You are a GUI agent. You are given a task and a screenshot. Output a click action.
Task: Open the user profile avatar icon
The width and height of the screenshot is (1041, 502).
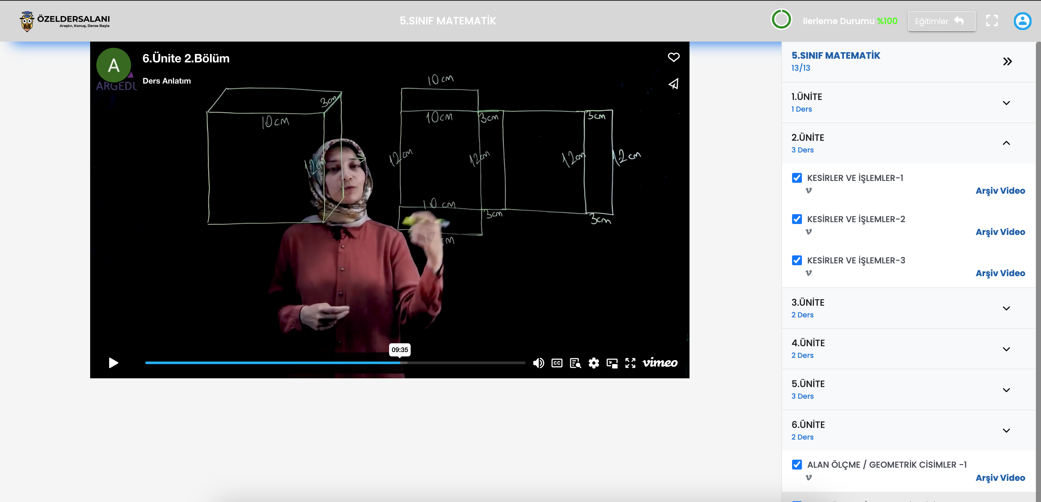click(x=1022, y=21)
